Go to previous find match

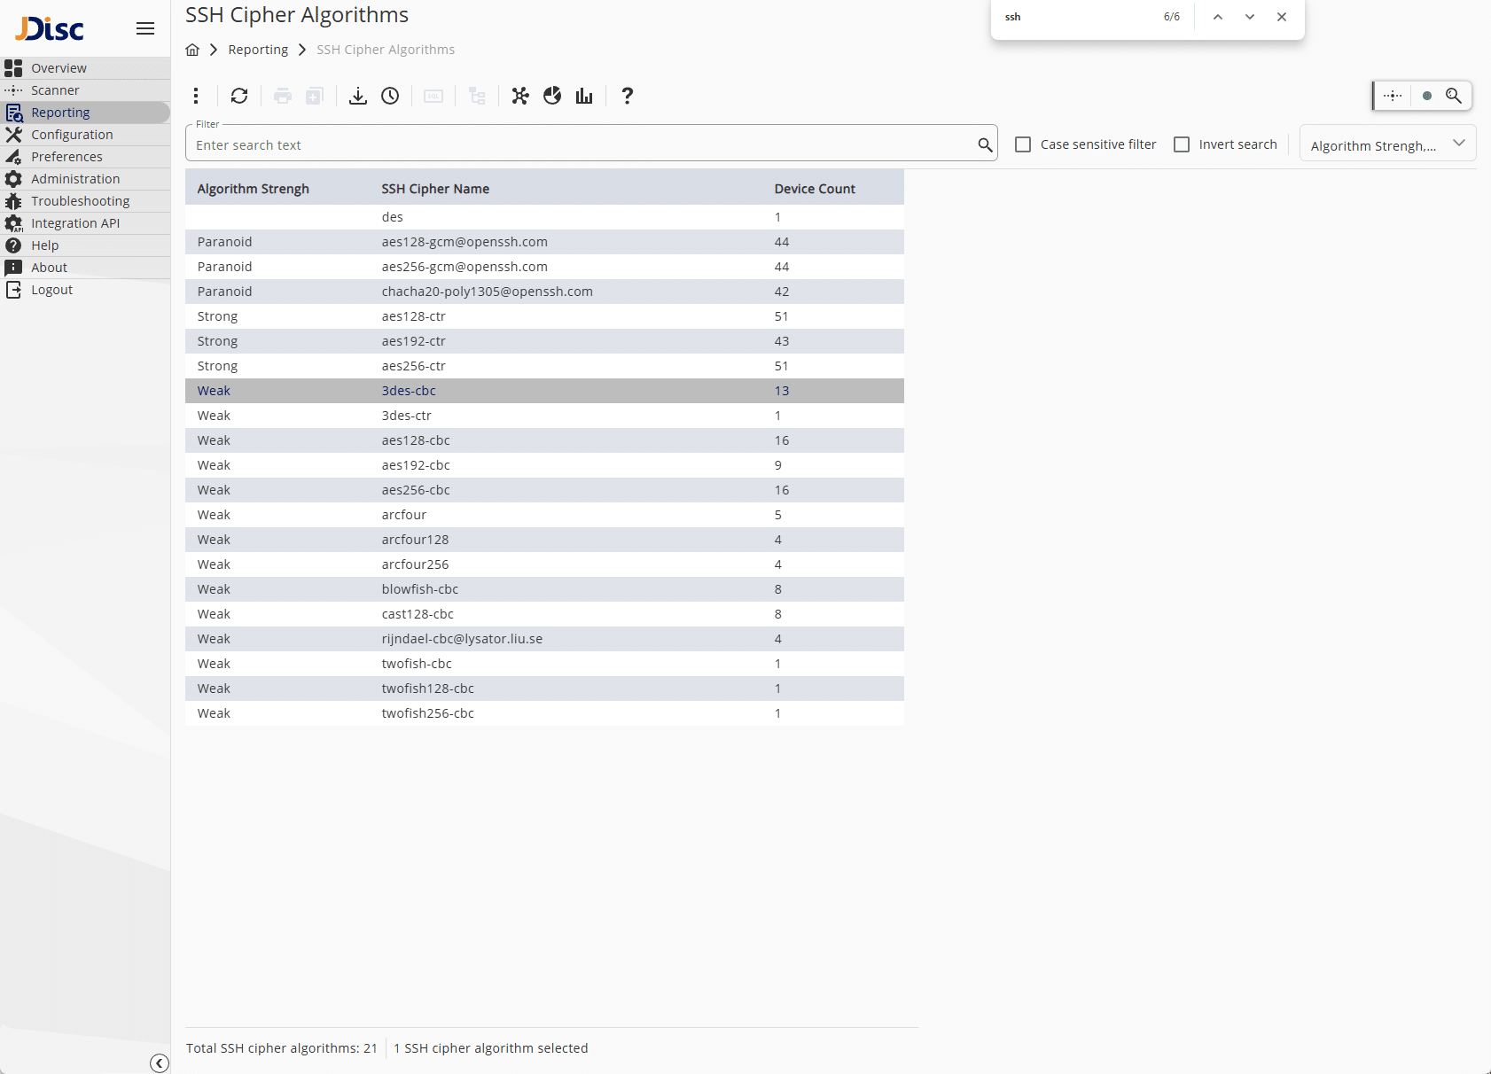(1218, 17)
